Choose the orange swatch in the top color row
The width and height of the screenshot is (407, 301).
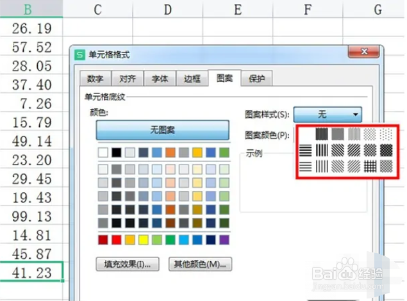point(170,152)
